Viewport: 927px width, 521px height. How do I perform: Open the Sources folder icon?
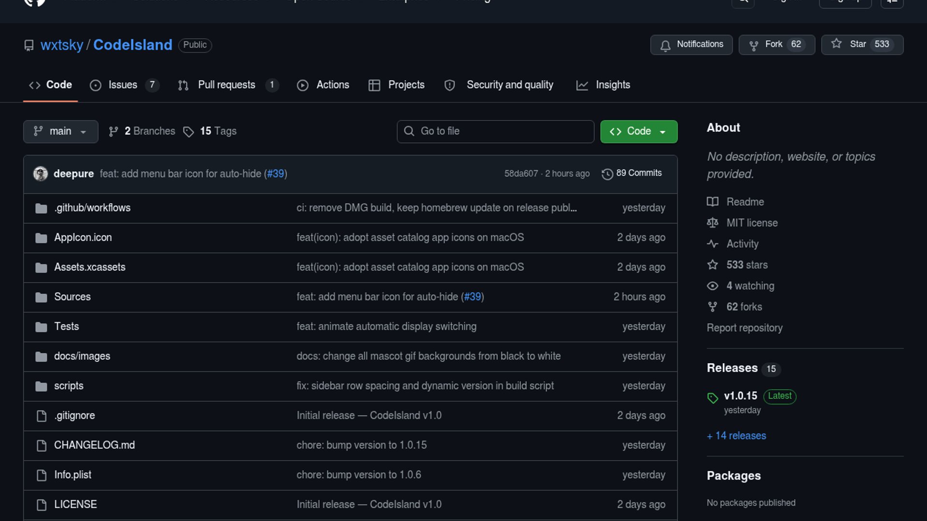[42, 297]
